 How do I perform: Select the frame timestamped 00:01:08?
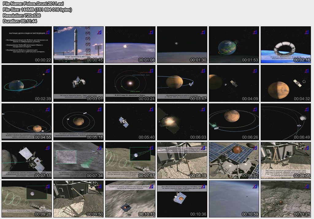pos(130,45)
